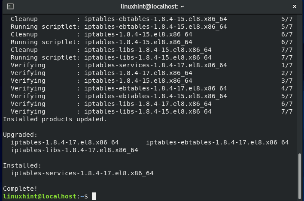Click iptables-ebtables-1.8.4-17 in Upgraded list
The height and width of the screenshot is (201, 304).
coord(217,142)
